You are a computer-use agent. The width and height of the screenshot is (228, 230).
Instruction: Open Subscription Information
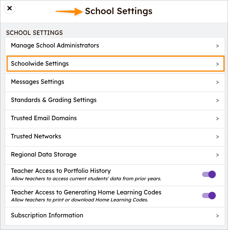pos(115,216)
